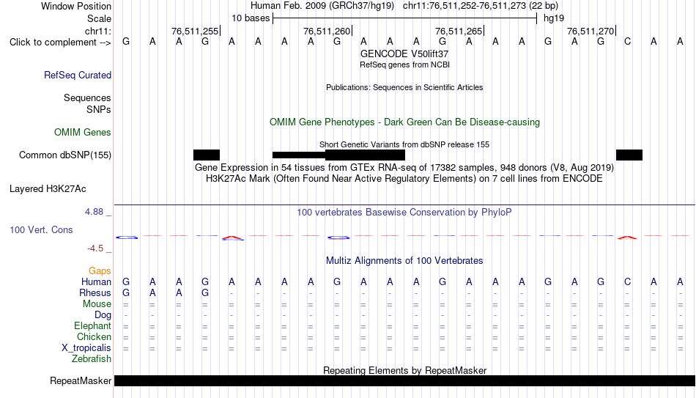This screenshot has height=398, width=696.
Task: Click 'Repeating Elements by RepeatMasker' title
Action: [405, 370]
